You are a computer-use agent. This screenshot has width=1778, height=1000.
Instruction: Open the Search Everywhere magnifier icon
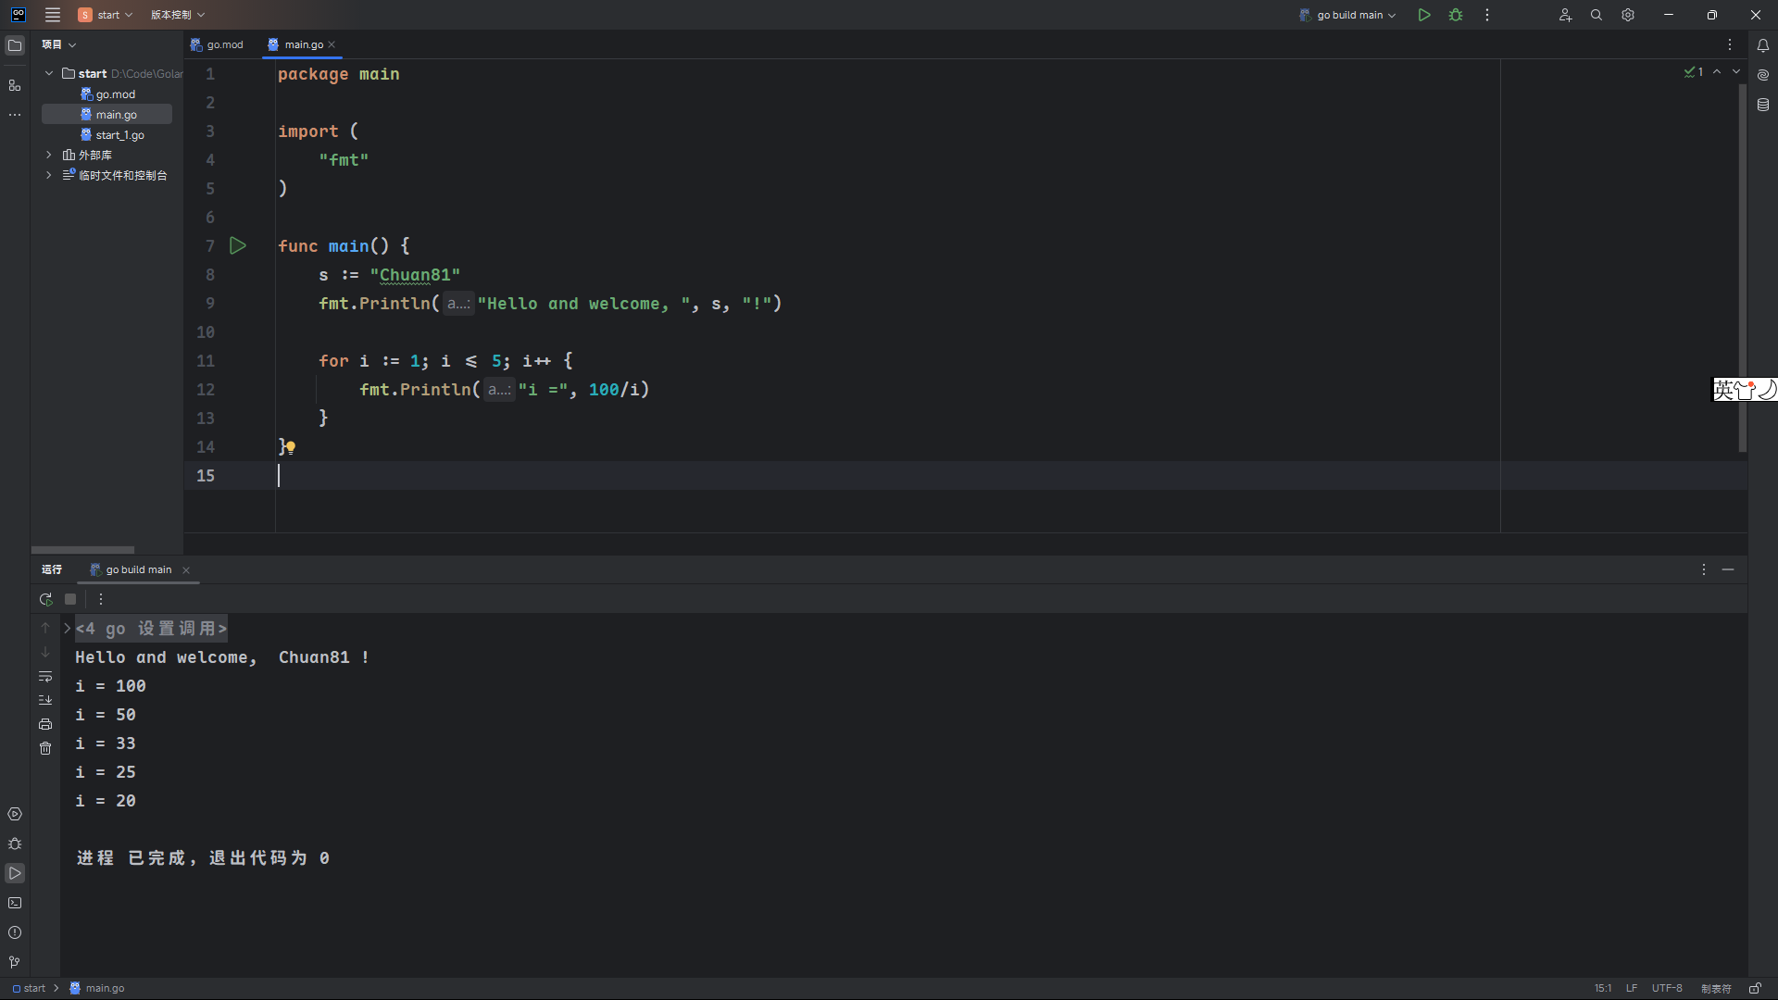point(1596,15)
